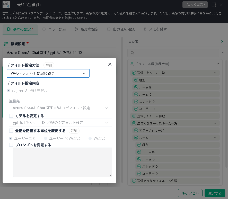The width and height of the screenshot is (228, 199).
Task: Click the AI conversation send icon in header
Action: (x=6, y=5)
